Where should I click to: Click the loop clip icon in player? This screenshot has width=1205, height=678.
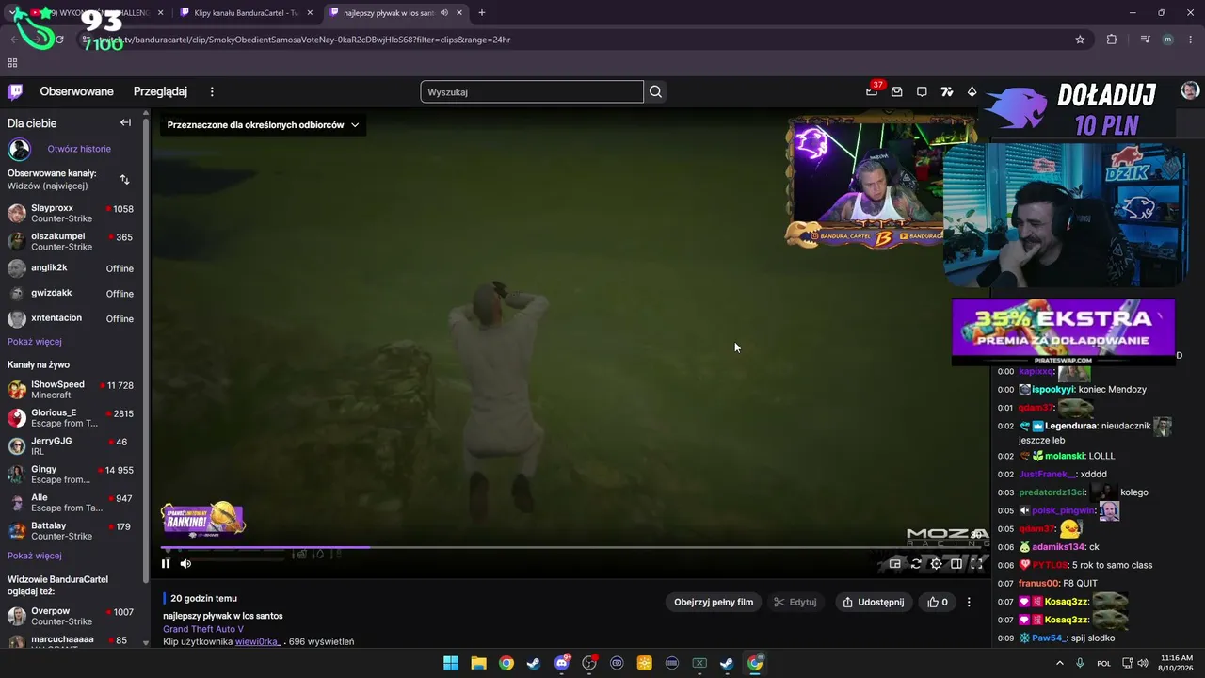(x=915, y=564)
